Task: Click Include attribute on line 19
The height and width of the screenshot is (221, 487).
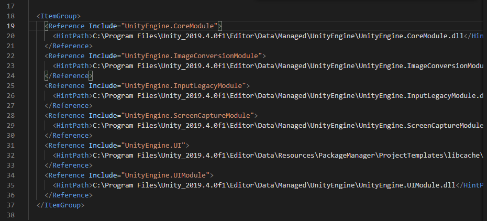Action: [103, 26]
